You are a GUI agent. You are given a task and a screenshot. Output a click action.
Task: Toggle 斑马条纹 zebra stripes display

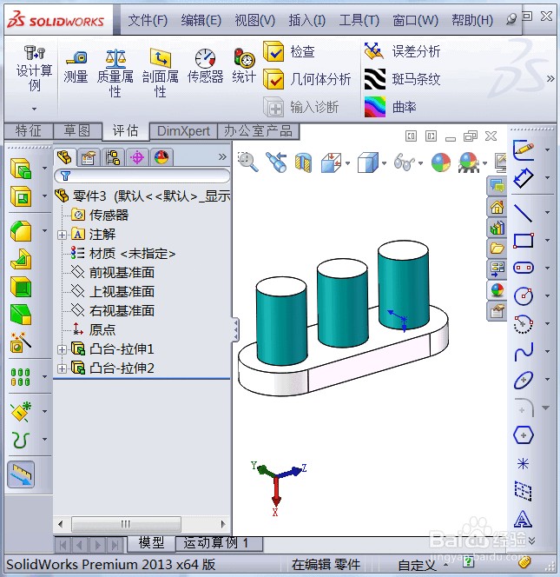(402, 79)
